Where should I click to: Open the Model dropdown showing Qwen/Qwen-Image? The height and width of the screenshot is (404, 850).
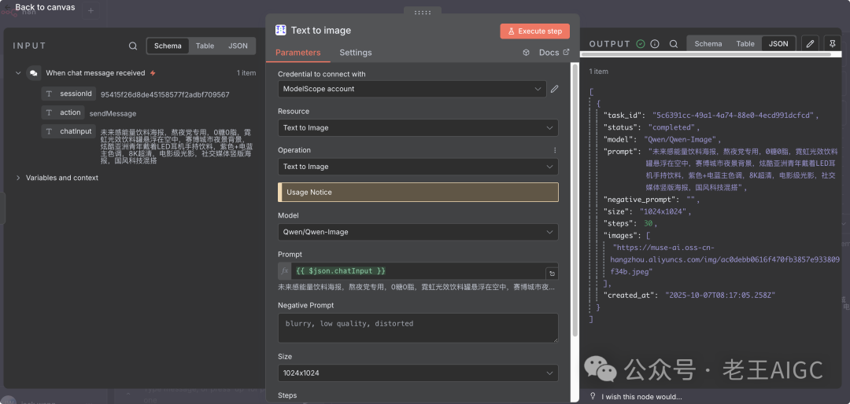coord(418,232)
